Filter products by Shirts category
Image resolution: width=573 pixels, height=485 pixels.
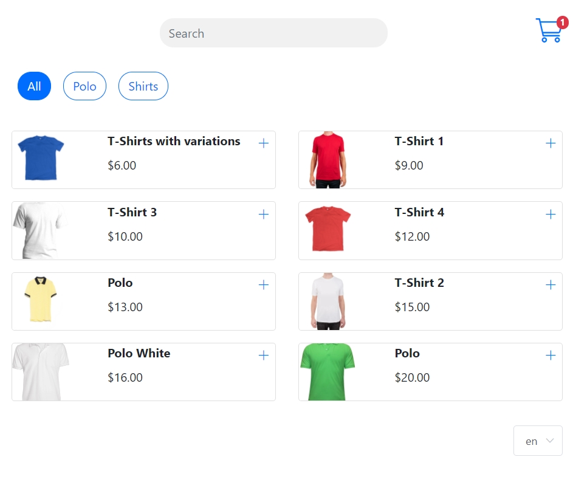coord(143,86)
